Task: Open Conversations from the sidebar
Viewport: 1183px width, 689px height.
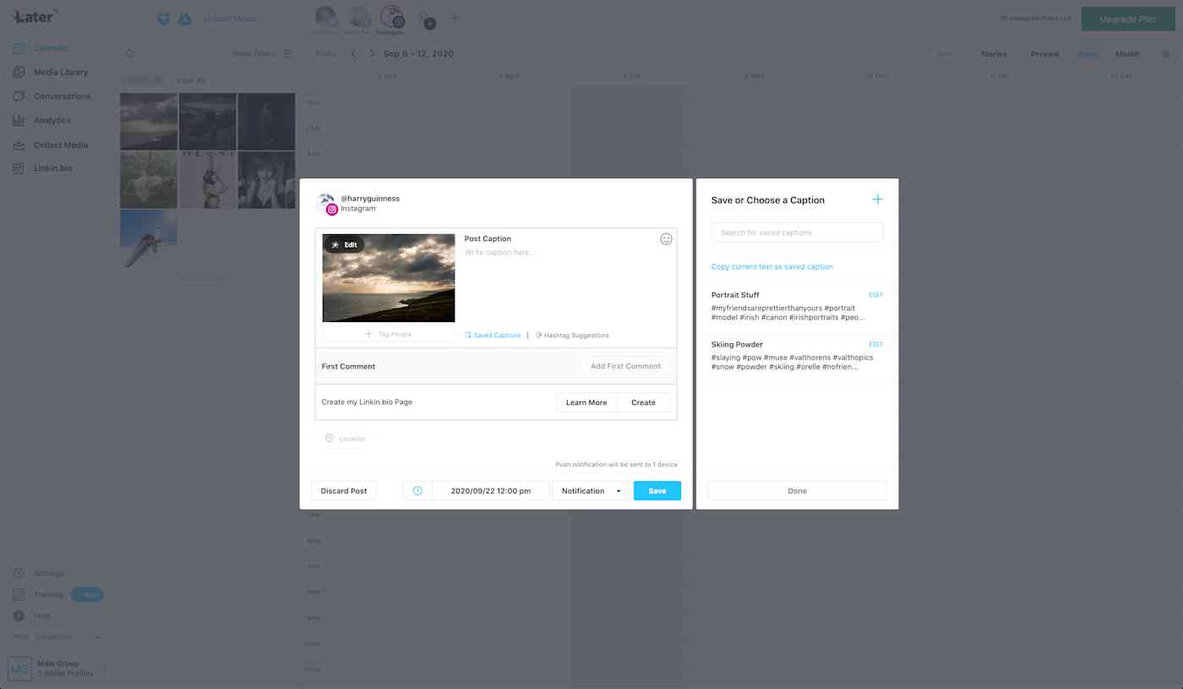Action: [x=62, y=96]
